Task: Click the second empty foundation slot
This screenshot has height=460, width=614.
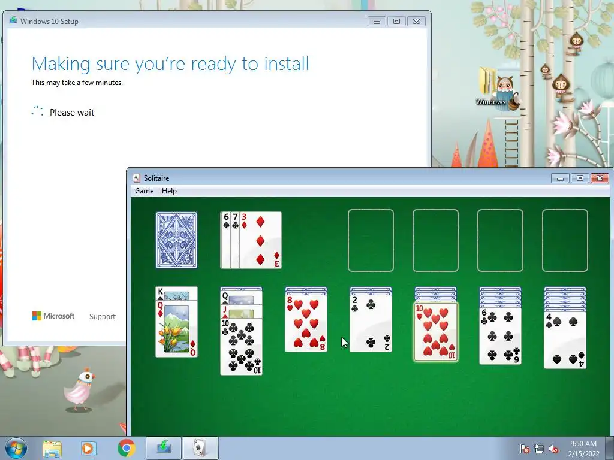Action: pyautogui.click(x=435, y=240)
